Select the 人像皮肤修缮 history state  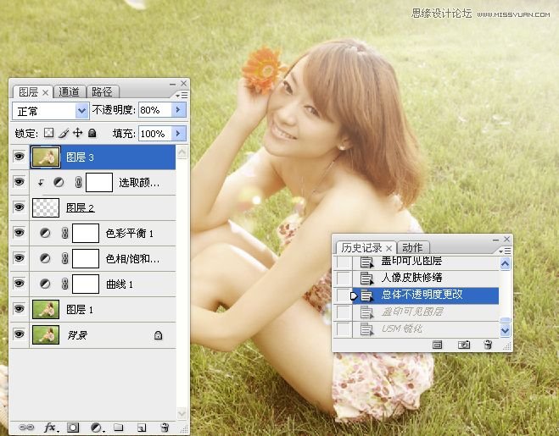tap(411, 278)
